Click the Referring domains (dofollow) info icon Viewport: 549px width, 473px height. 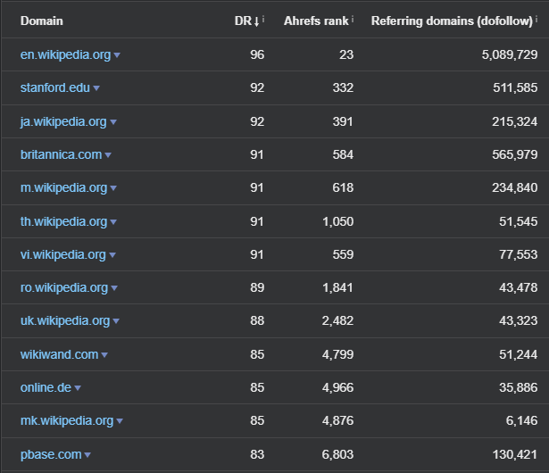click(x=537, y=18)
